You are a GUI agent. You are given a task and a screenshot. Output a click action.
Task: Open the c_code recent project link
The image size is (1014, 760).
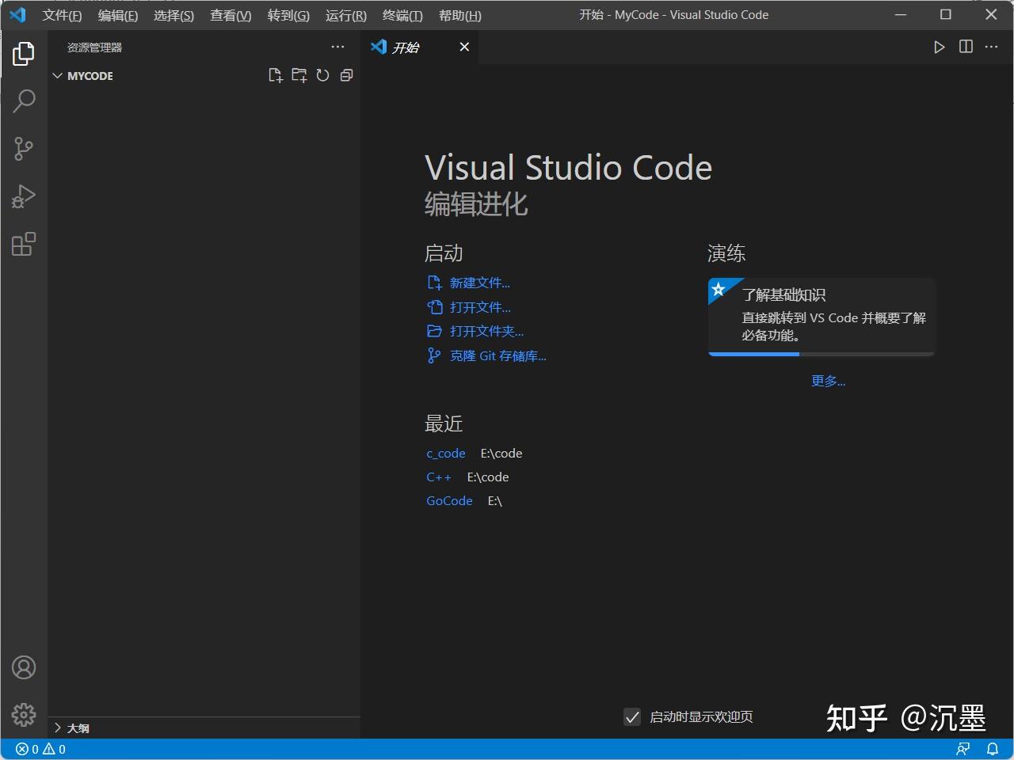[x=445, y=453]
